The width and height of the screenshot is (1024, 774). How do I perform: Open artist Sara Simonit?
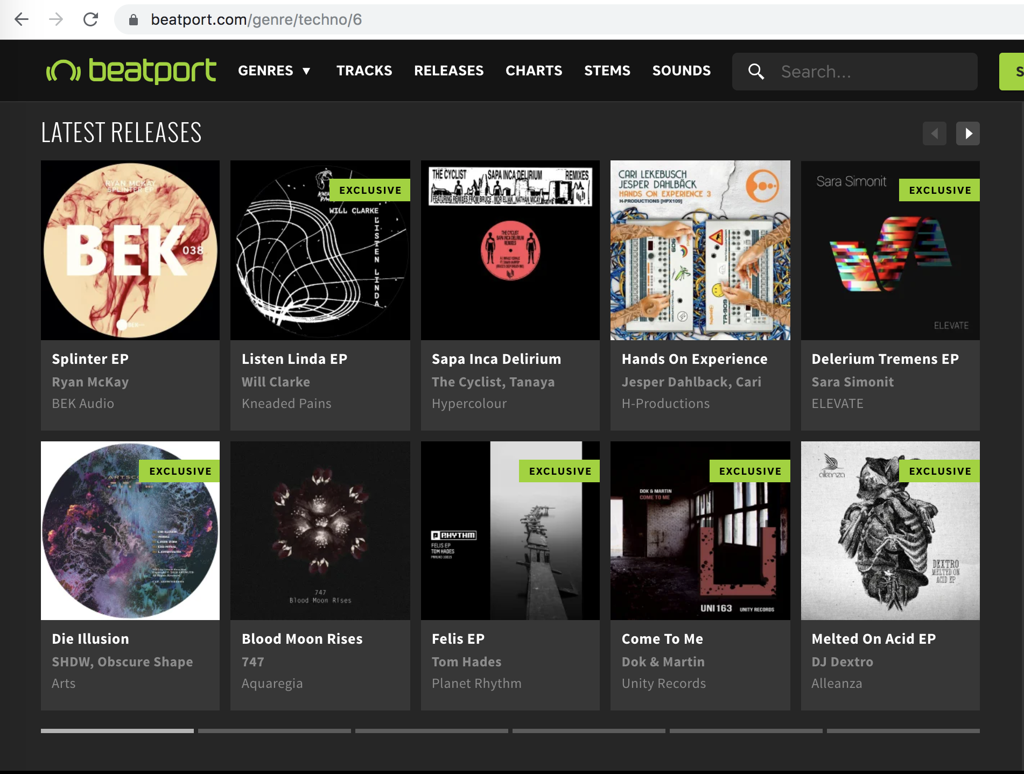click(853, 382)
